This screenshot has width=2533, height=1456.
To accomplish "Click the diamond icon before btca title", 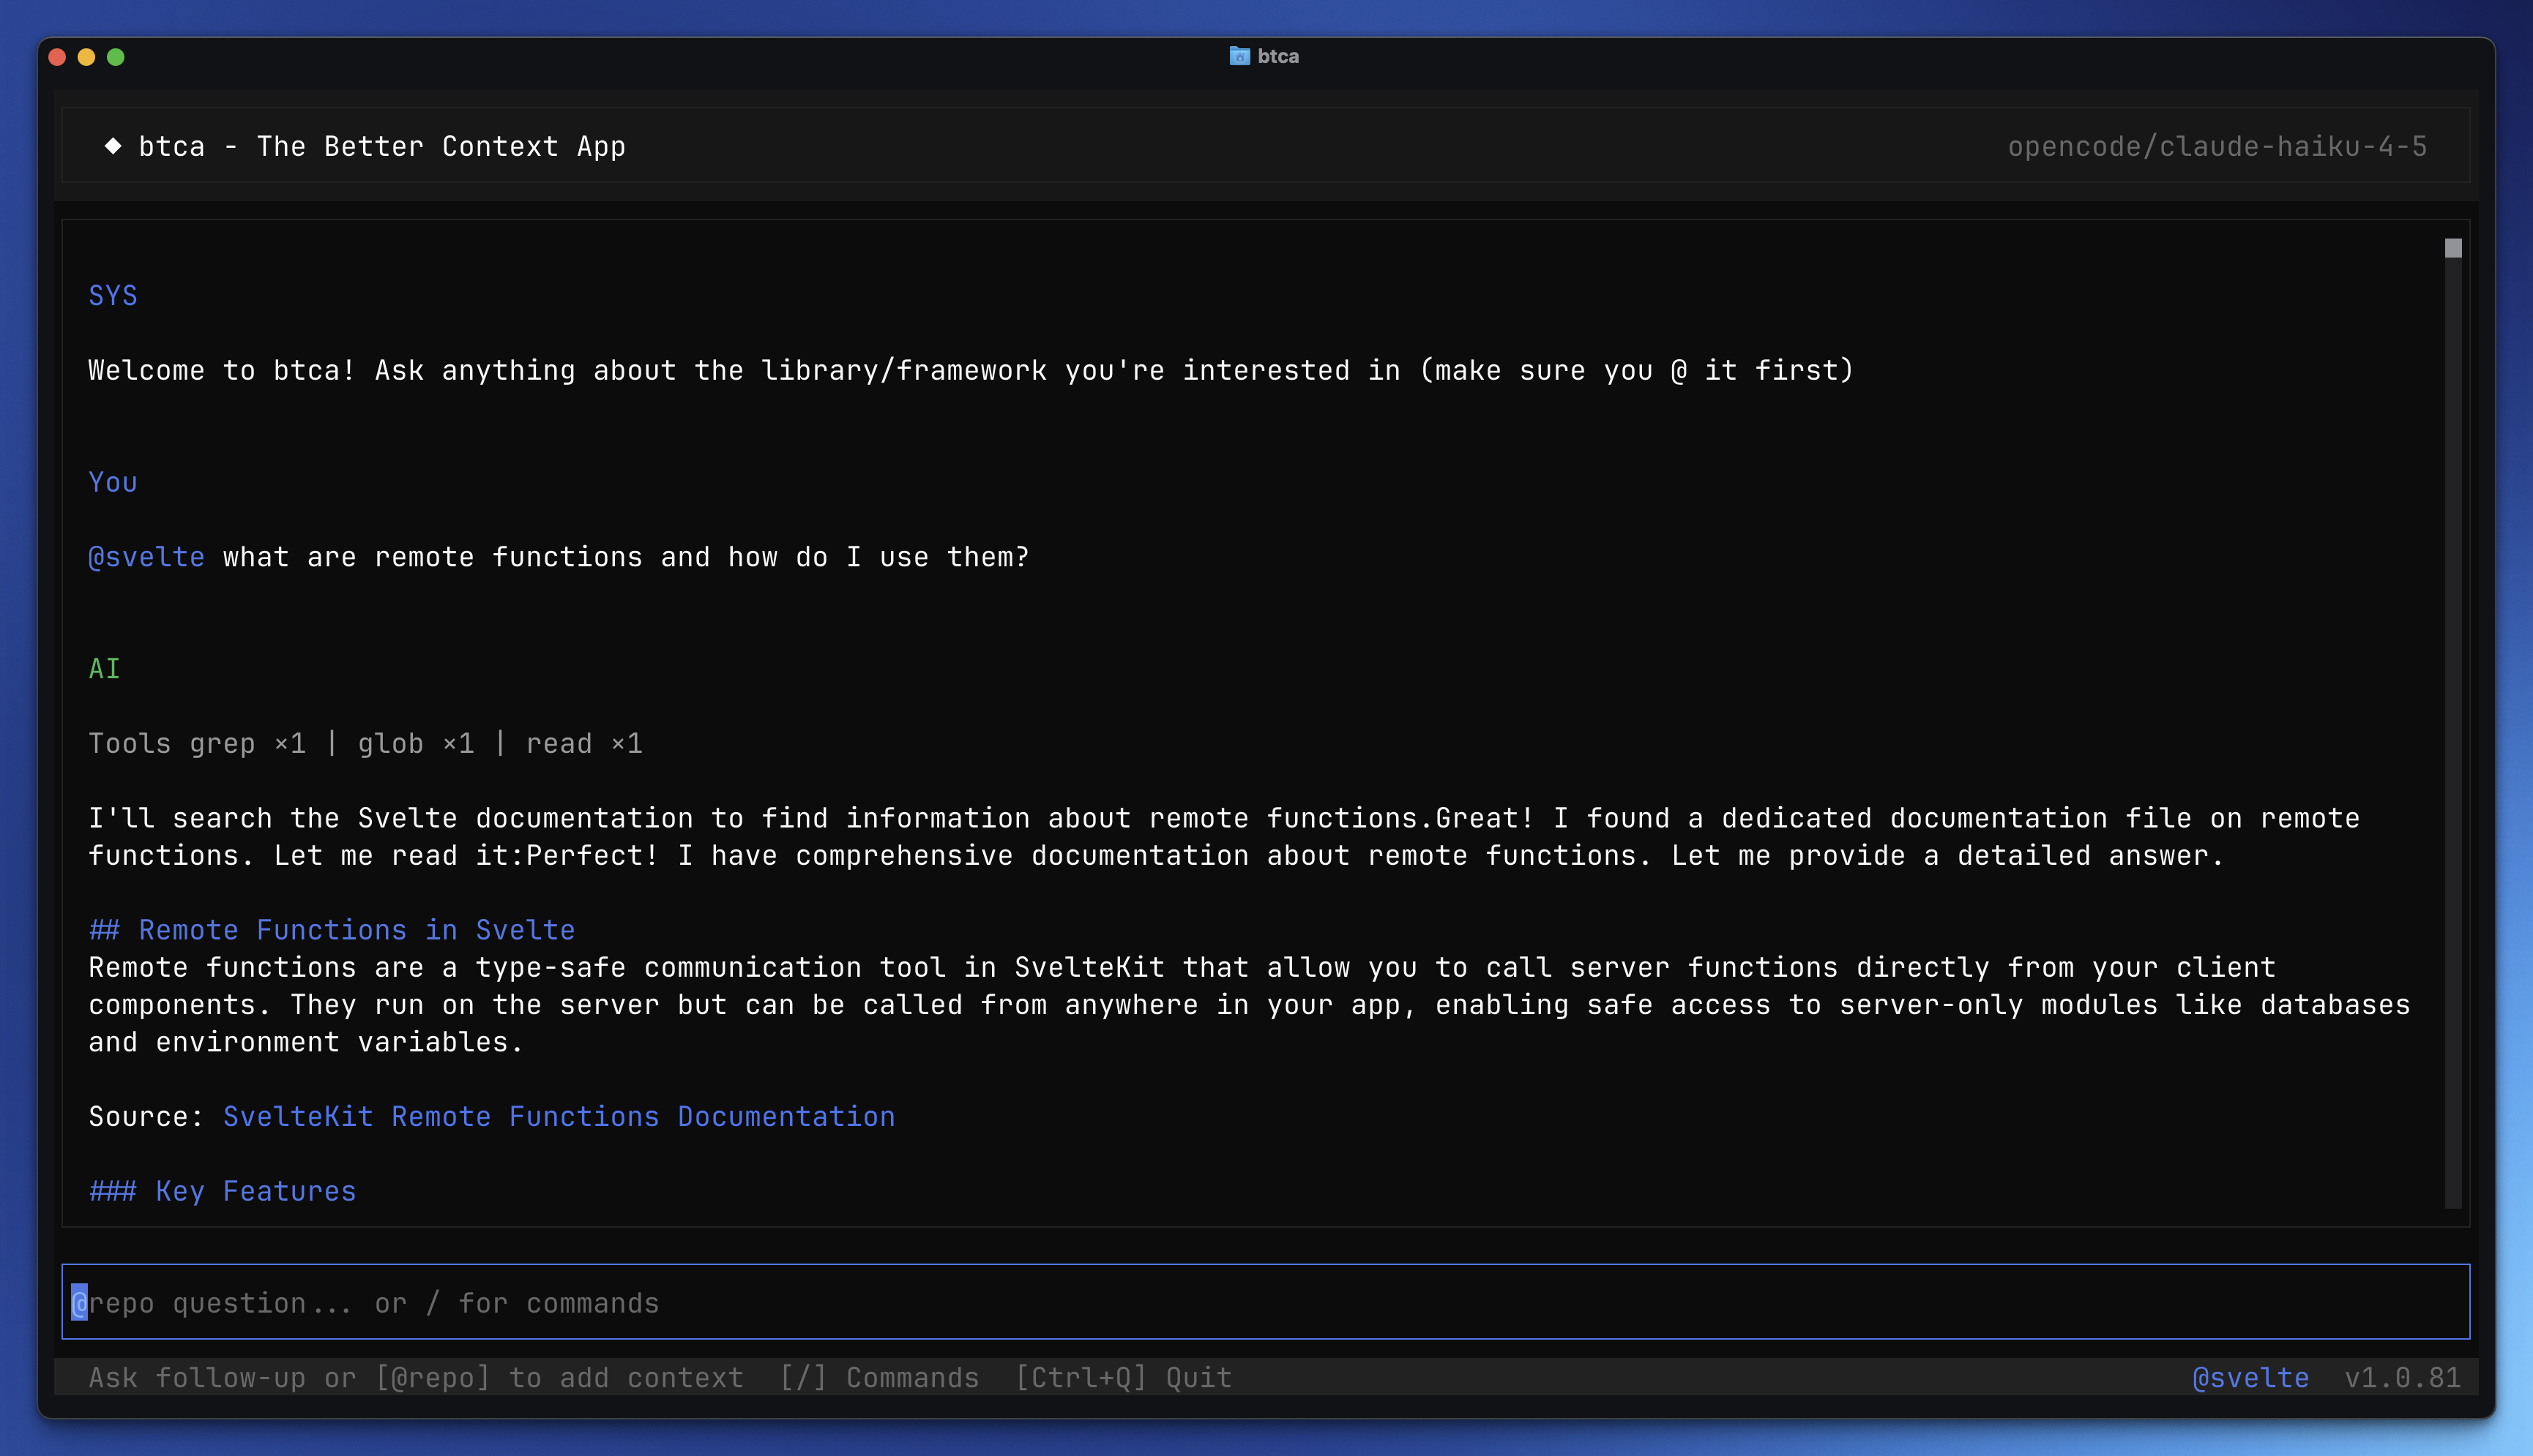I will 113,146.
